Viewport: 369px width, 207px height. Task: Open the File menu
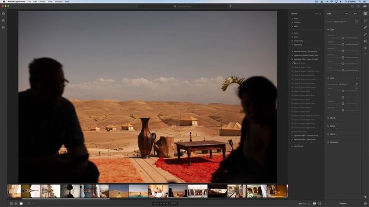[29, 1]
